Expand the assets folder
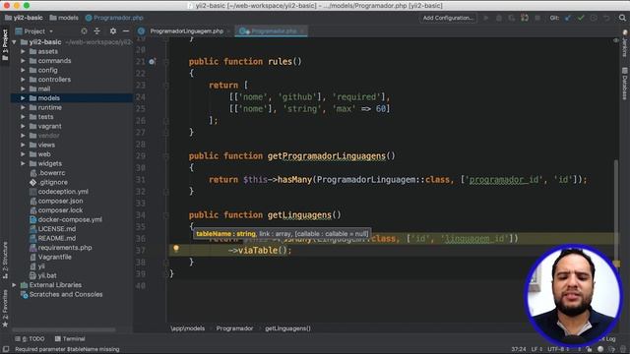Viewport: 630px width, 354px height. pyautogui.click(x=23, y=51)
